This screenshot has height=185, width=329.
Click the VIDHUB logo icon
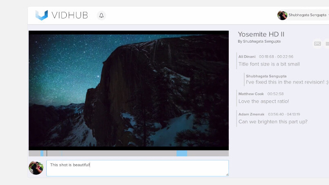[x=41, y=15]
